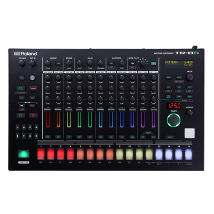Screen dimensions: 214x214
Task: Click the DELAY time knob
Action: tap(90, 63)
